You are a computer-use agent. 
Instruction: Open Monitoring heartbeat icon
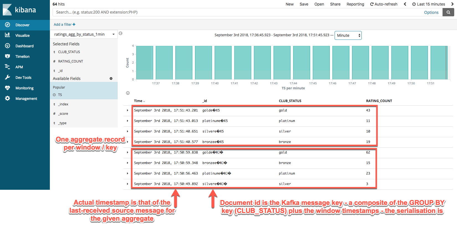tap(7, 88)
